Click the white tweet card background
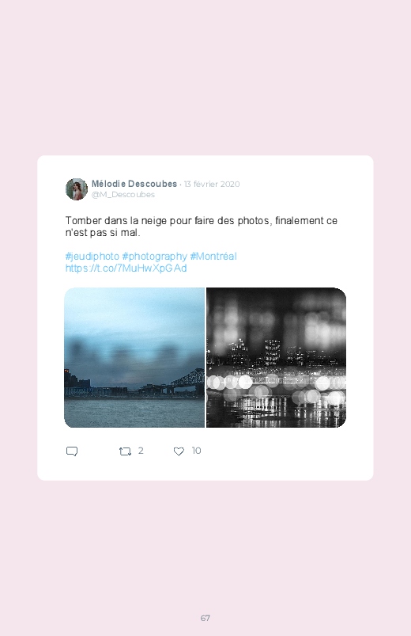 [x=205, y=318]
